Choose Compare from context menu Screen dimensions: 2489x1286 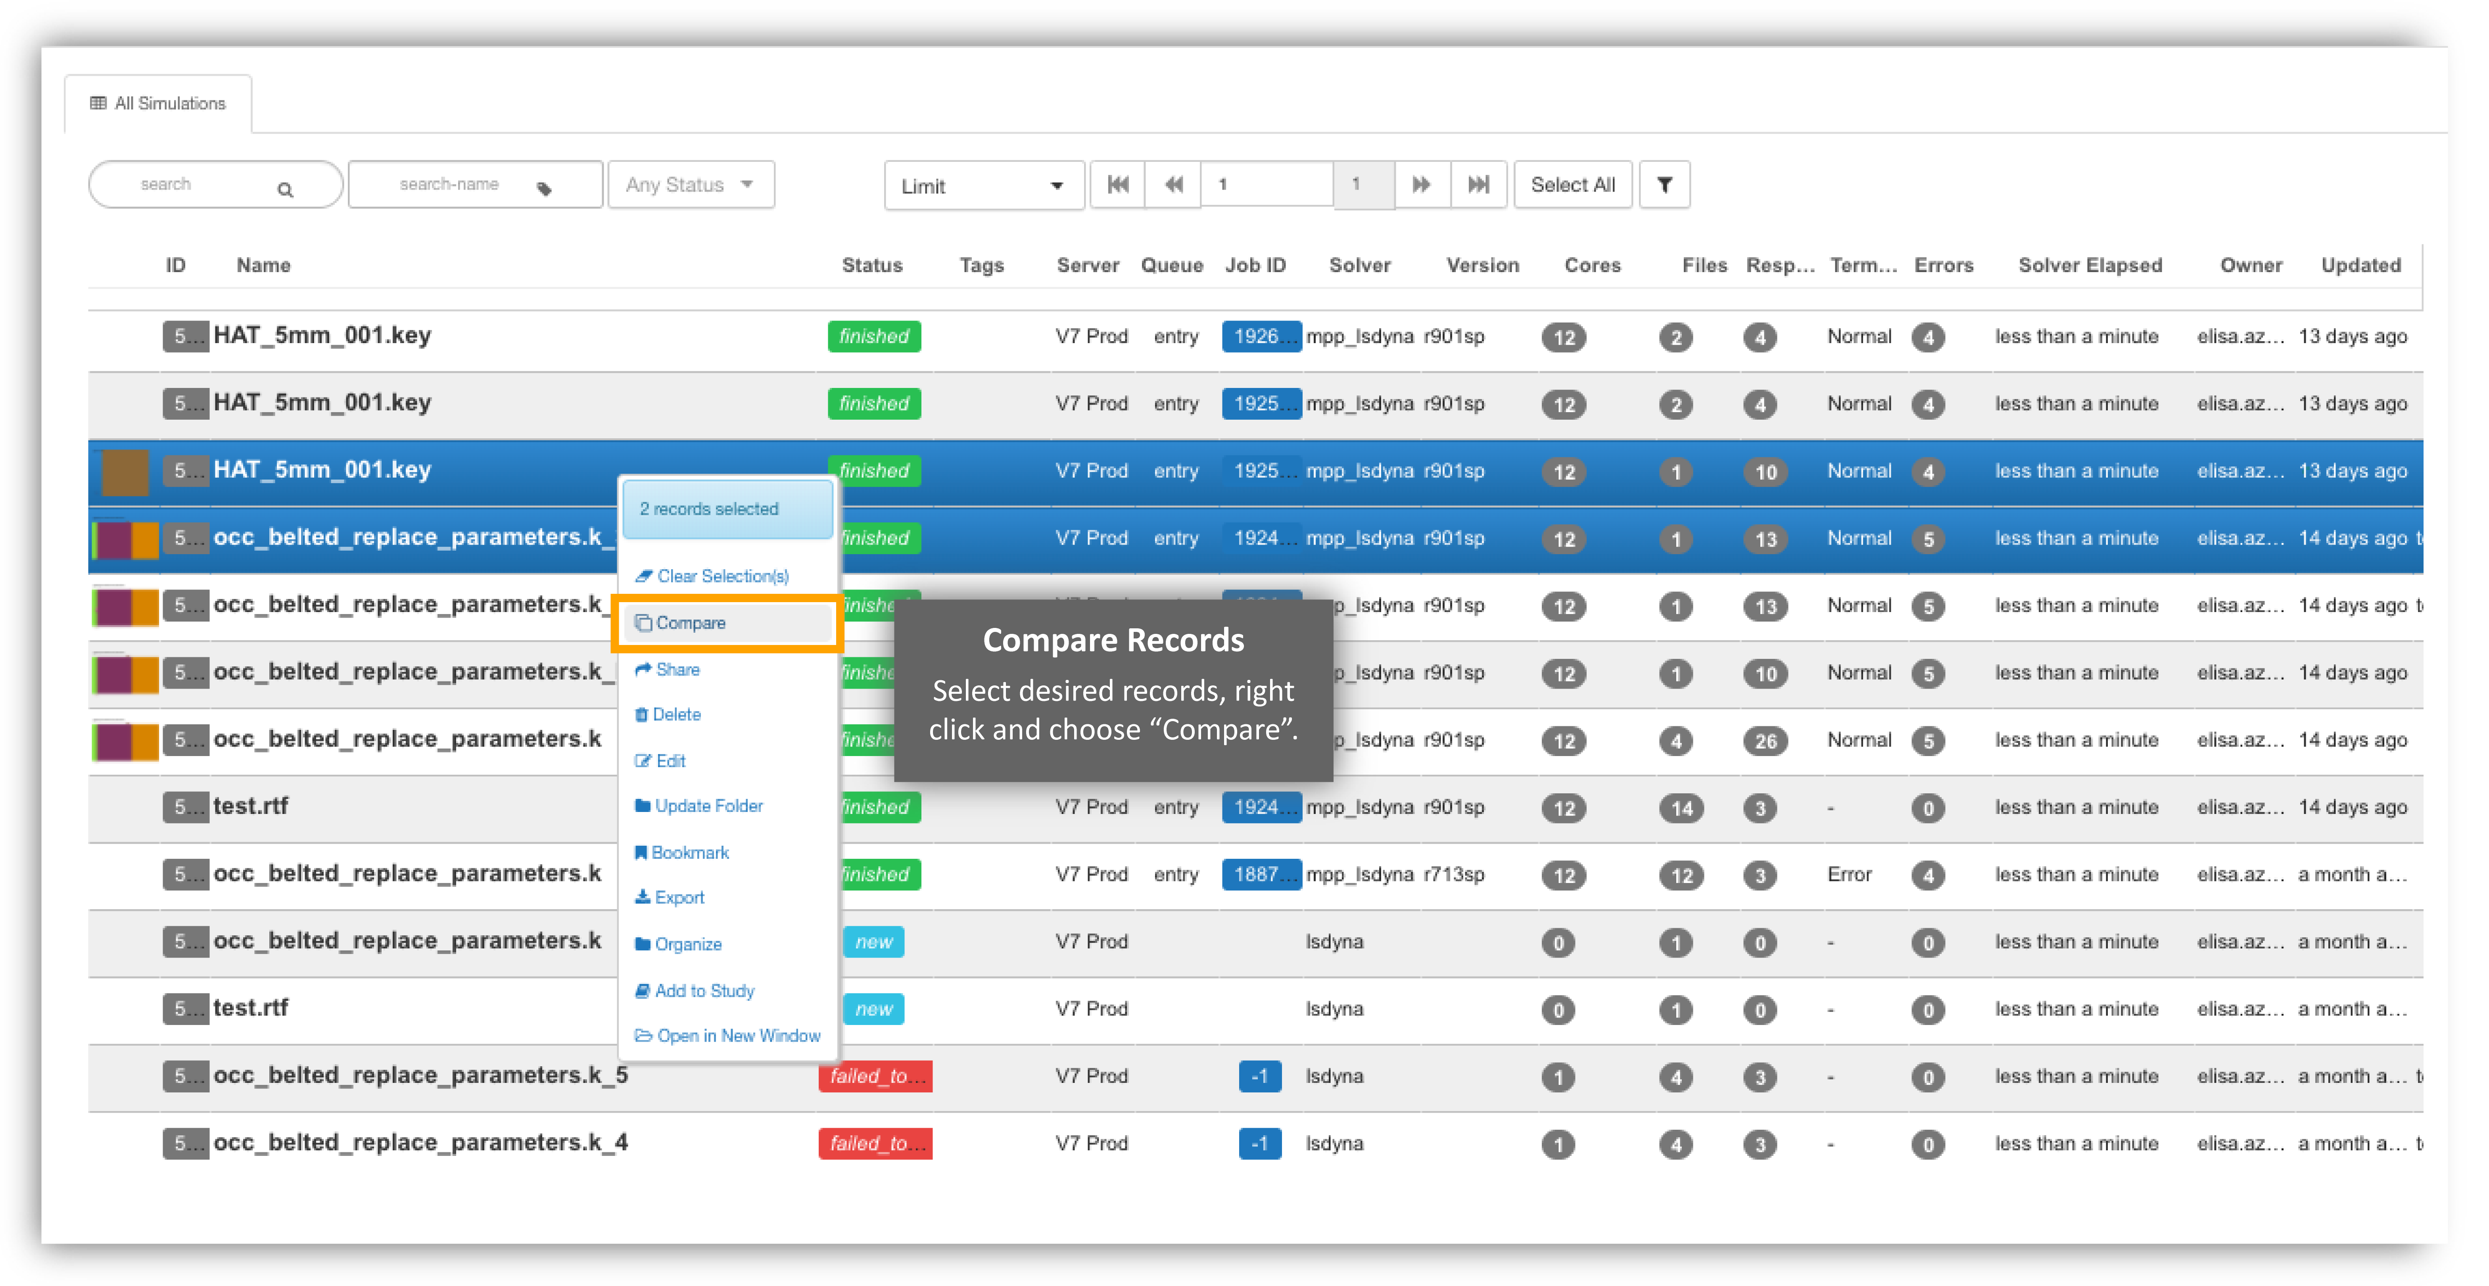727,623
